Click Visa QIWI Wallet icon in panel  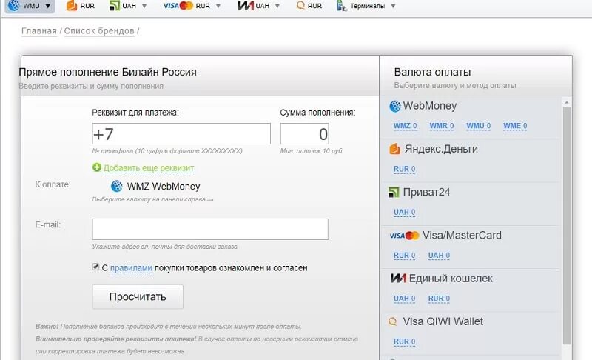[x=393, y=321]
